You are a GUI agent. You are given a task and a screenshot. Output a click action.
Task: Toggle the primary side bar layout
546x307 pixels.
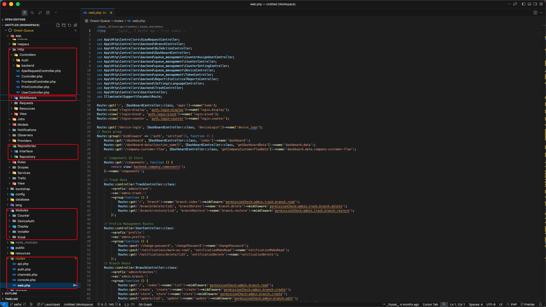[523, 4]
